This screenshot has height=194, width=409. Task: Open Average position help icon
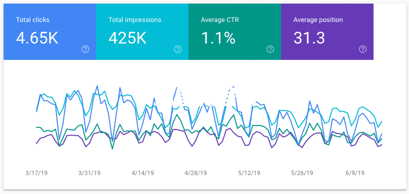coord(363,49)
